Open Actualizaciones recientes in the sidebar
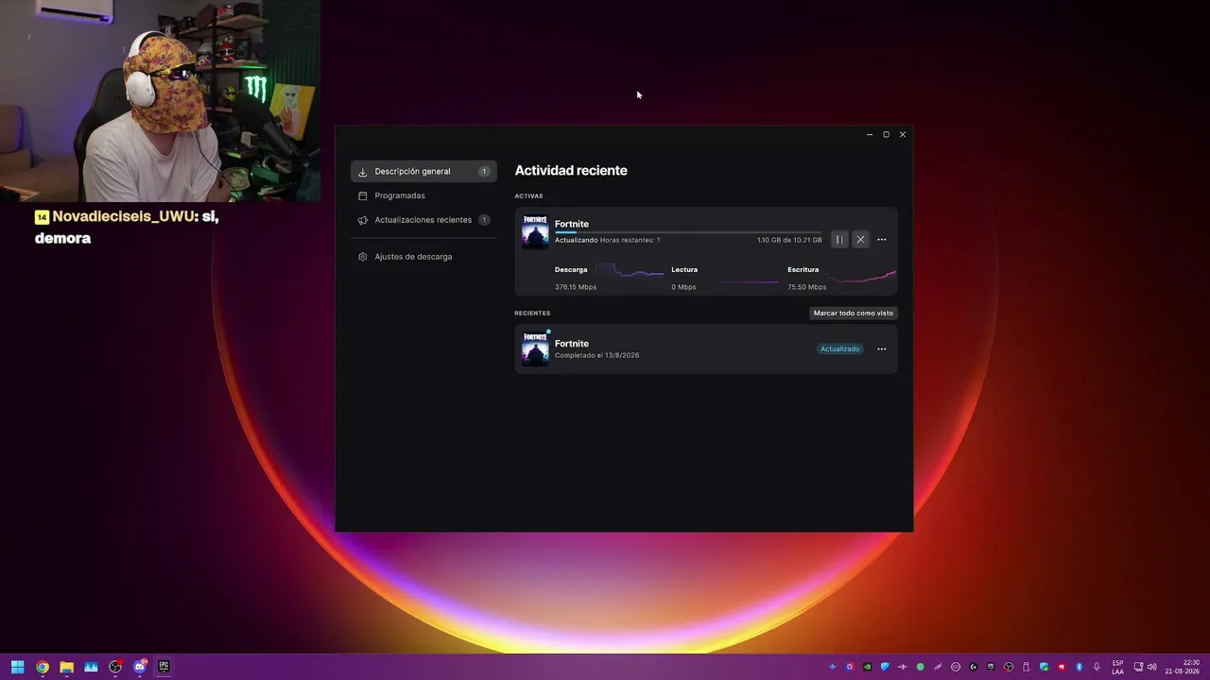The height and width of the screenshot is (680, 1210). (x=423, y=220)
